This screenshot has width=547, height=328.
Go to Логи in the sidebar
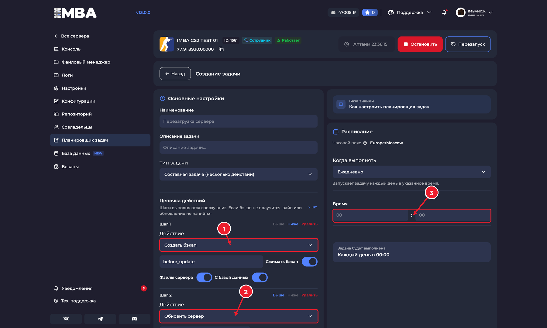(x=100, y=75)
